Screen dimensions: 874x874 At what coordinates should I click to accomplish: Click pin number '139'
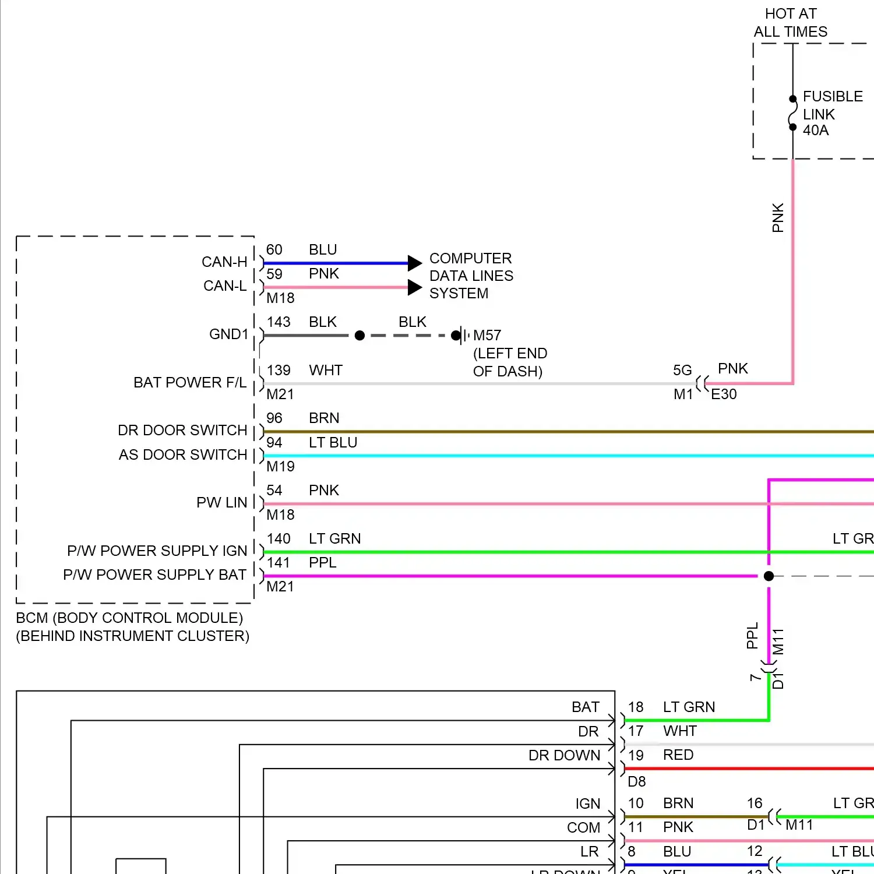(279, 371)
